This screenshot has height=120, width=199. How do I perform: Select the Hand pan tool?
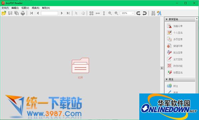[83, 13]
